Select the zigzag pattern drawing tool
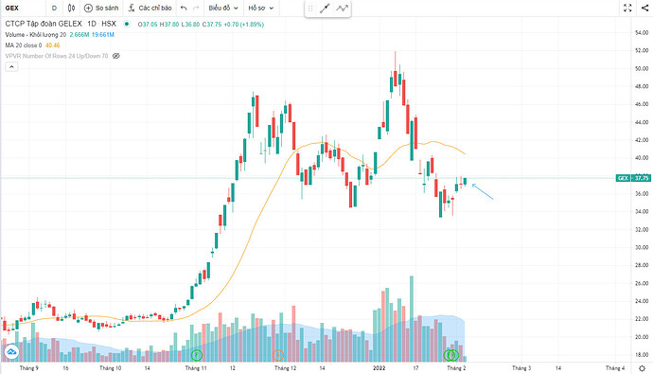This screenshot has height=374, width=653. tap(342, 9)
